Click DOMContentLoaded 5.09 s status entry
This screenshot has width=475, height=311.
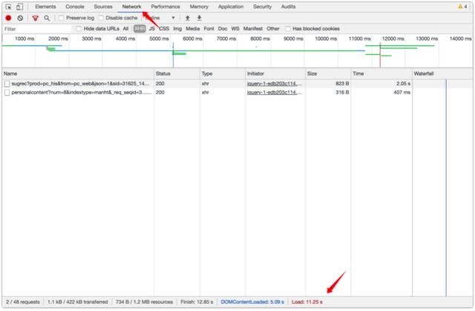coord(252,302)
